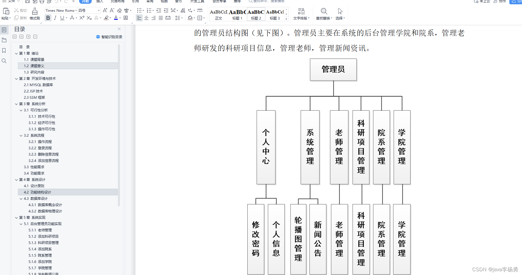522x275 pixels.
Task: Apply the 标题 3 style
Action: [x=275, y=14]
